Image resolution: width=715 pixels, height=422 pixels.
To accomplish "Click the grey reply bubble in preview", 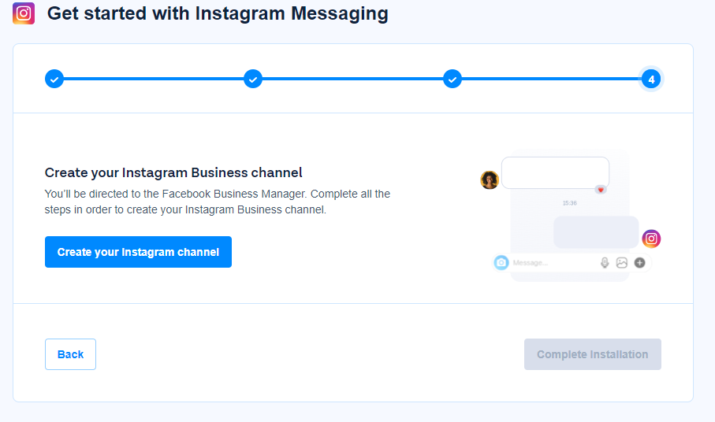I will [x=596, y=232].
